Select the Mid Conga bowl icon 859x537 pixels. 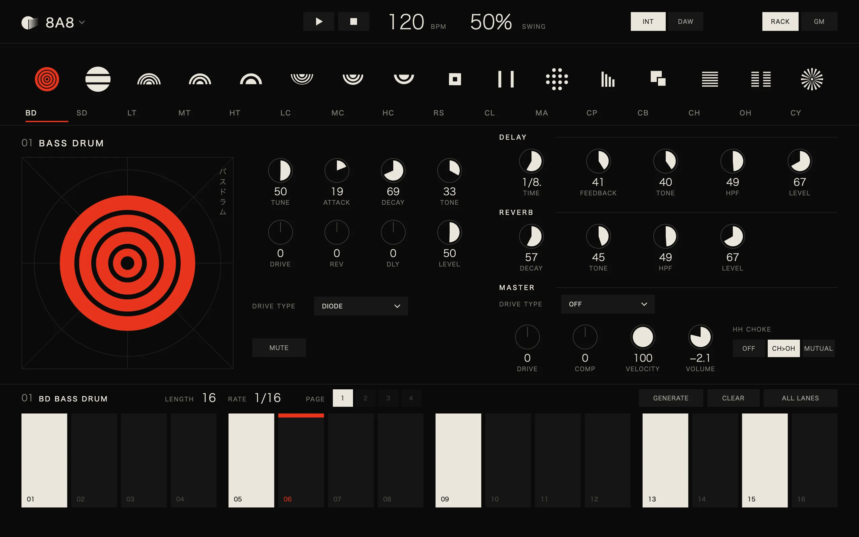[x=353, y=79]
